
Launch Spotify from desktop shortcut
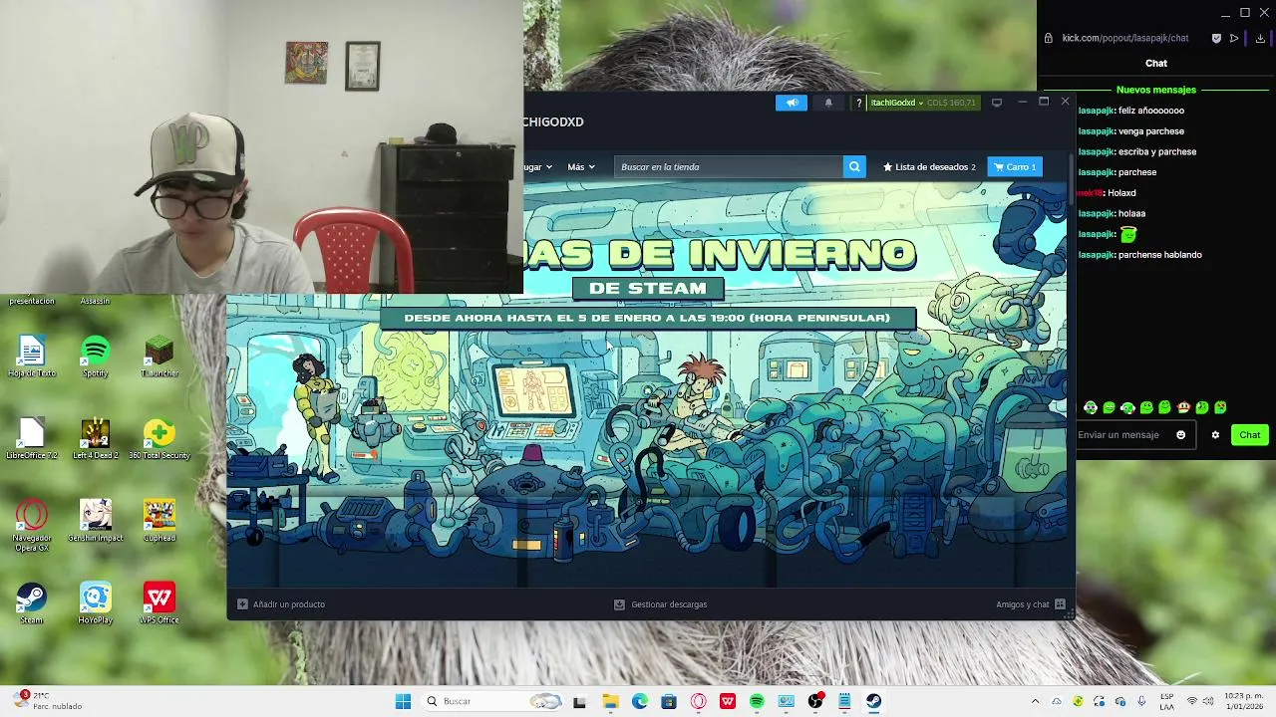coord(96,357)
